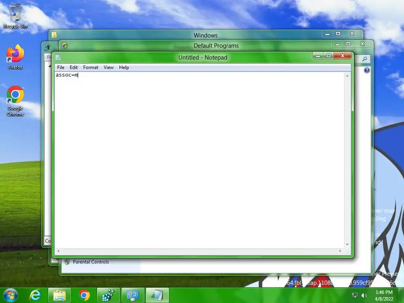Viewport: 404px width, 303px height.
Task: Open the File menu in Notepad
Action: pyautogui.click(x=61, y=67)
